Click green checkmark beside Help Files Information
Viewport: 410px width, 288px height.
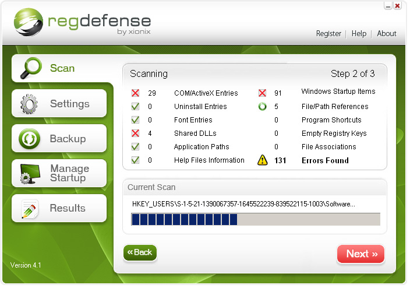point(135,160)
